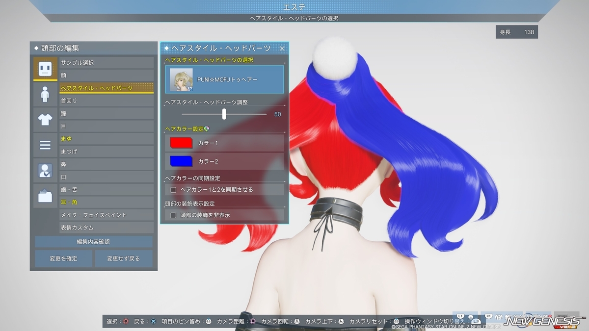Click the slider value 50
The image size is (589, 331).
click(x=277, y=114)
